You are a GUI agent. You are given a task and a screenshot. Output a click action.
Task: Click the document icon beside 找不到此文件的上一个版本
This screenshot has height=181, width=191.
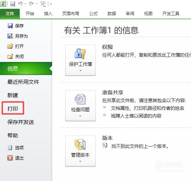(105, 145)
